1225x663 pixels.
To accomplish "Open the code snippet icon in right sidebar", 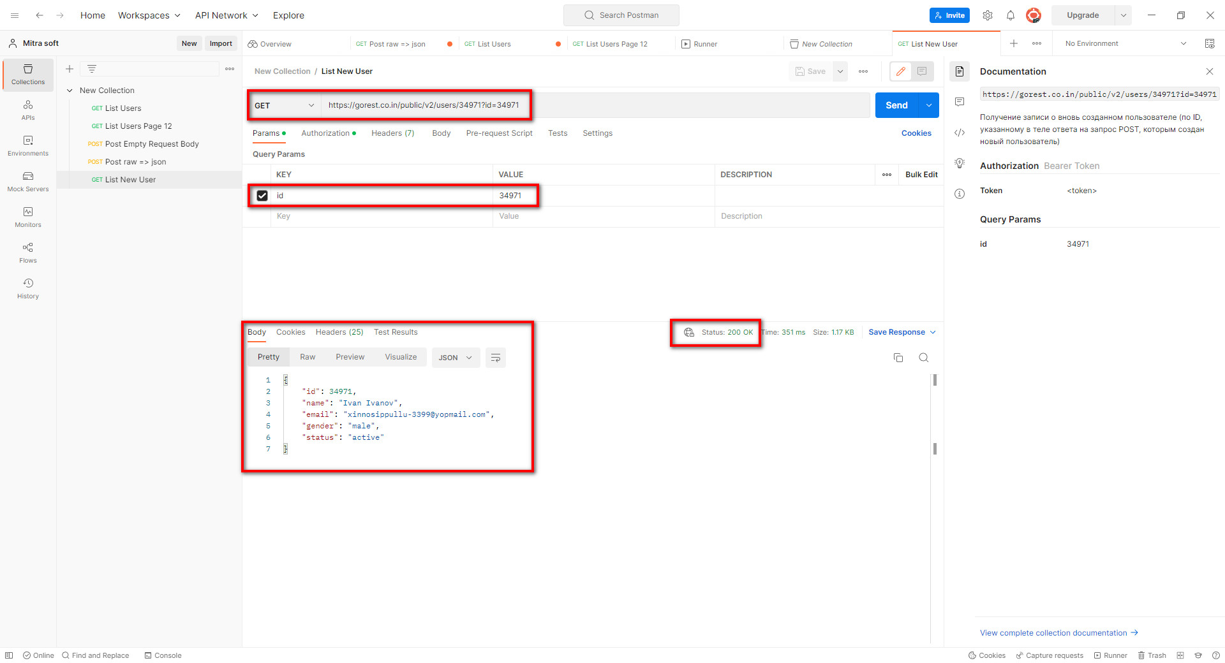I will (x=960, y=133).
